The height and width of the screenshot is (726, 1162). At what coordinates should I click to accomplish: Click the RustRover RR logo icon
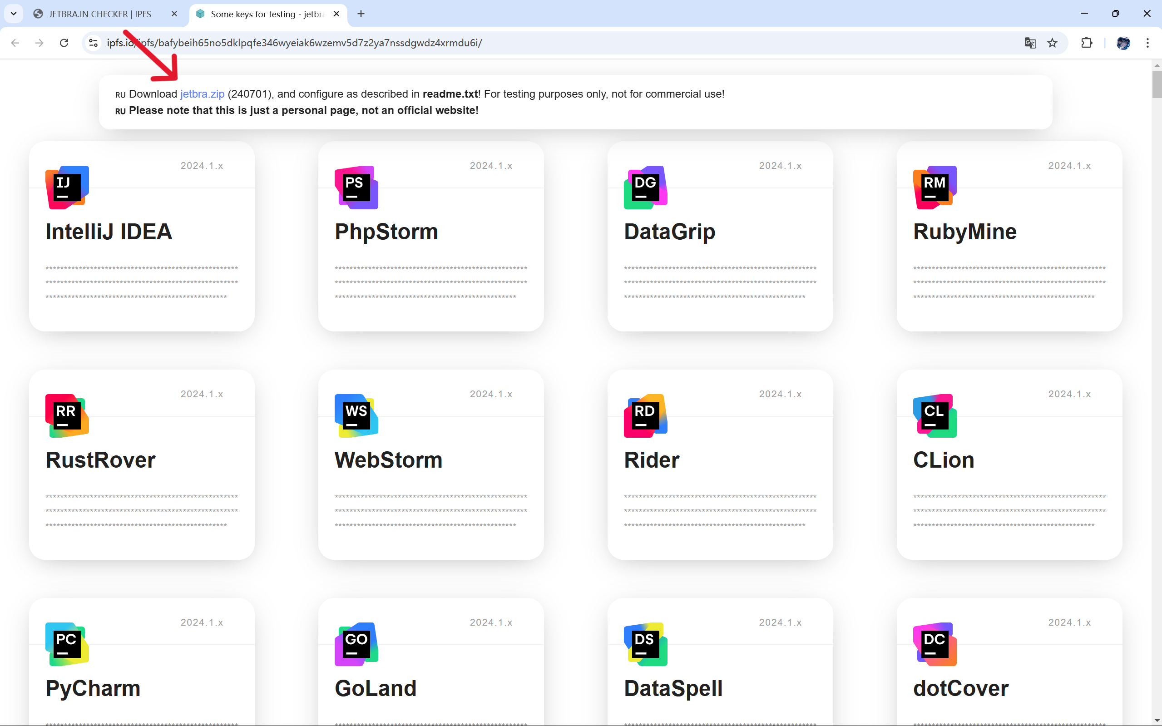[67, 416]
